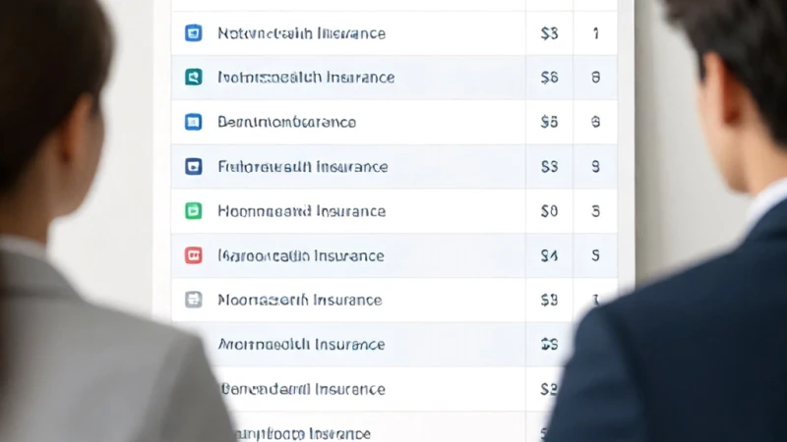Click the blue icon in the topmost row
The width and height of the screenshot is (787, 442).
(x=193, y=33)
